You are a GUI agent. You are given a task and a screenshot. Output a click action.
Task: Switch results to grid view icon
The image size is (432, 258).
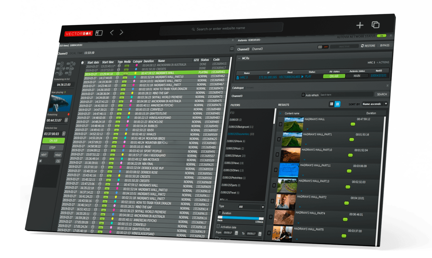point(338,104)
